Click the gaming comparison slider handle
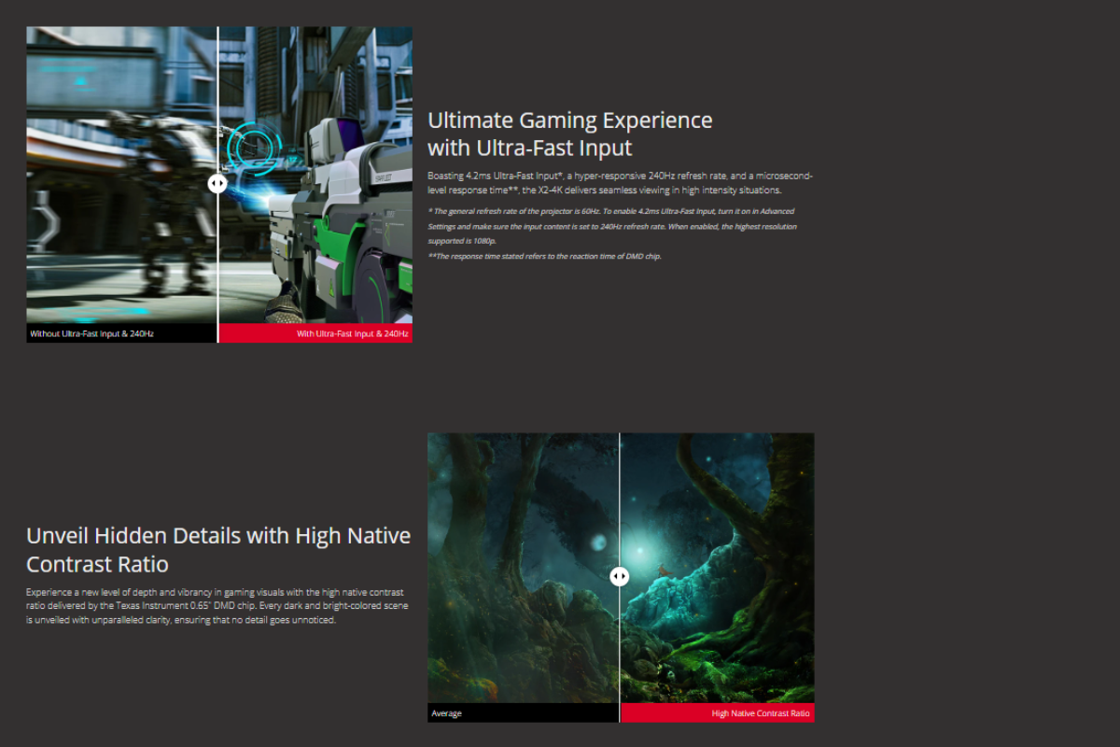Image resolution: width=1120 pixels, height=747 pixels. point(217,184)
